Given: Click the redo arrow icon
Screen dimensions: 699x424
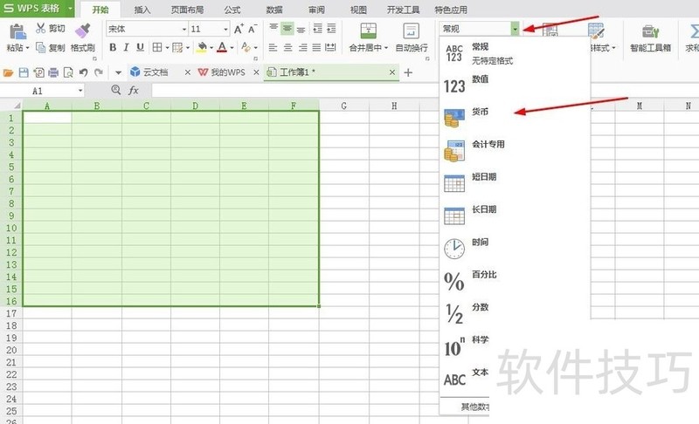Looking at the screenshot, I should pyautogui.click(x=99, y=72).
